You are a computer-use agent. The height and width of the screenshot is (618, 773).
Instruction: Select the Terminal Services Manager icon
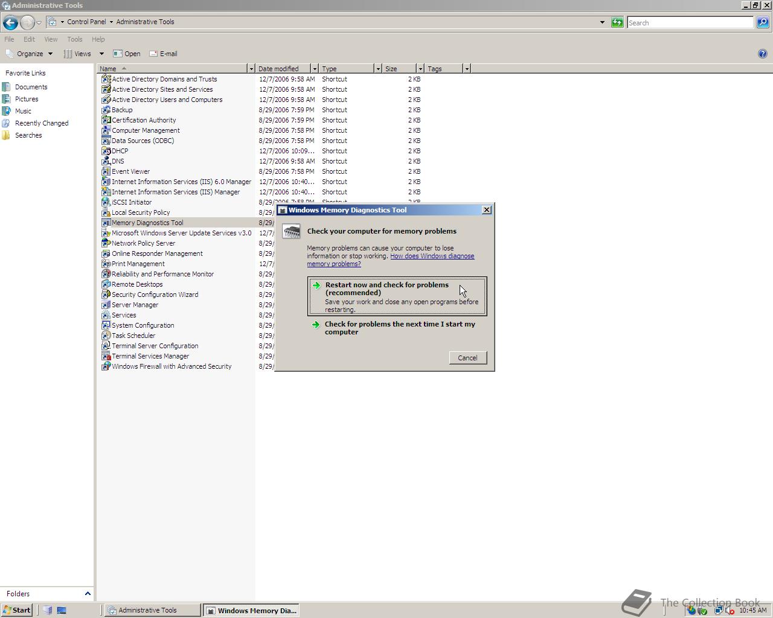click(x=106, y=356)
